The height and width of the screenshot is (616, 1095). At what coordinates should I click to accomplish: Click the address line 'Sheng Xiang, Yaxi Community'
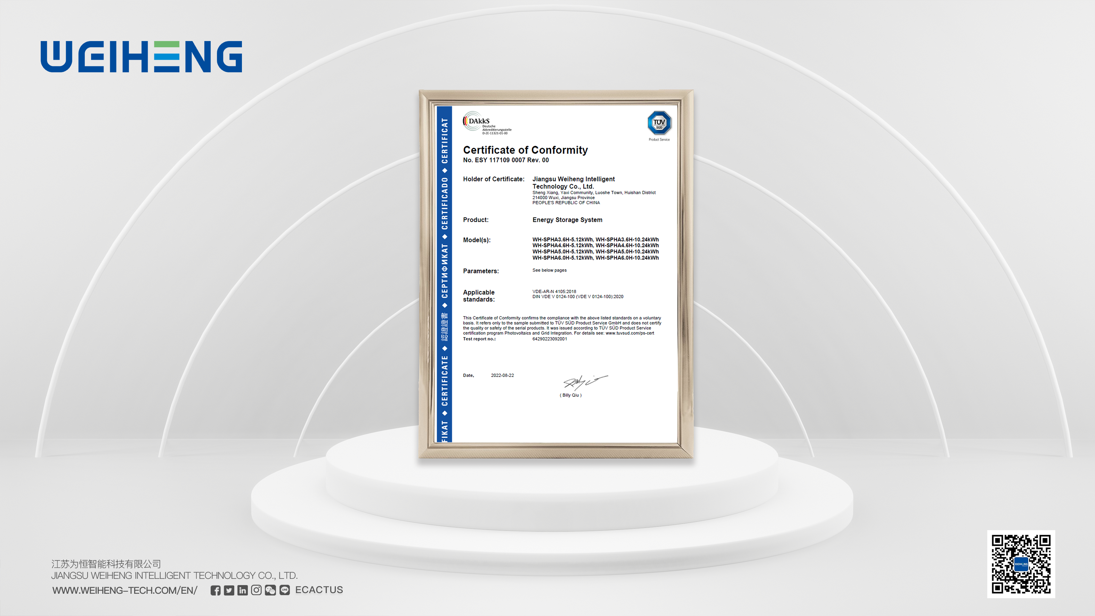594,193
